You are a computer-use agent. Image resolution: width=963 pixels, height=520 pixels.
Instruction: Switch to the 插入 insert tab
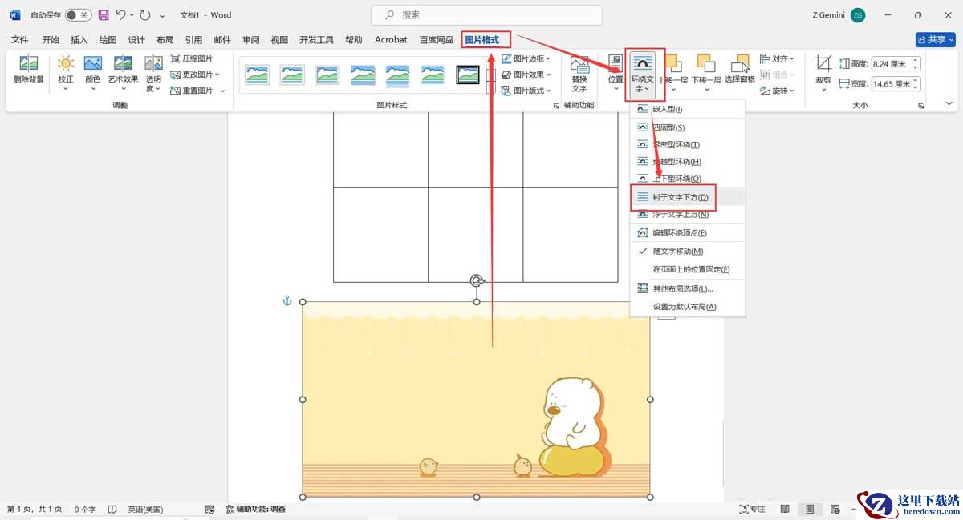tap(79, 39)
